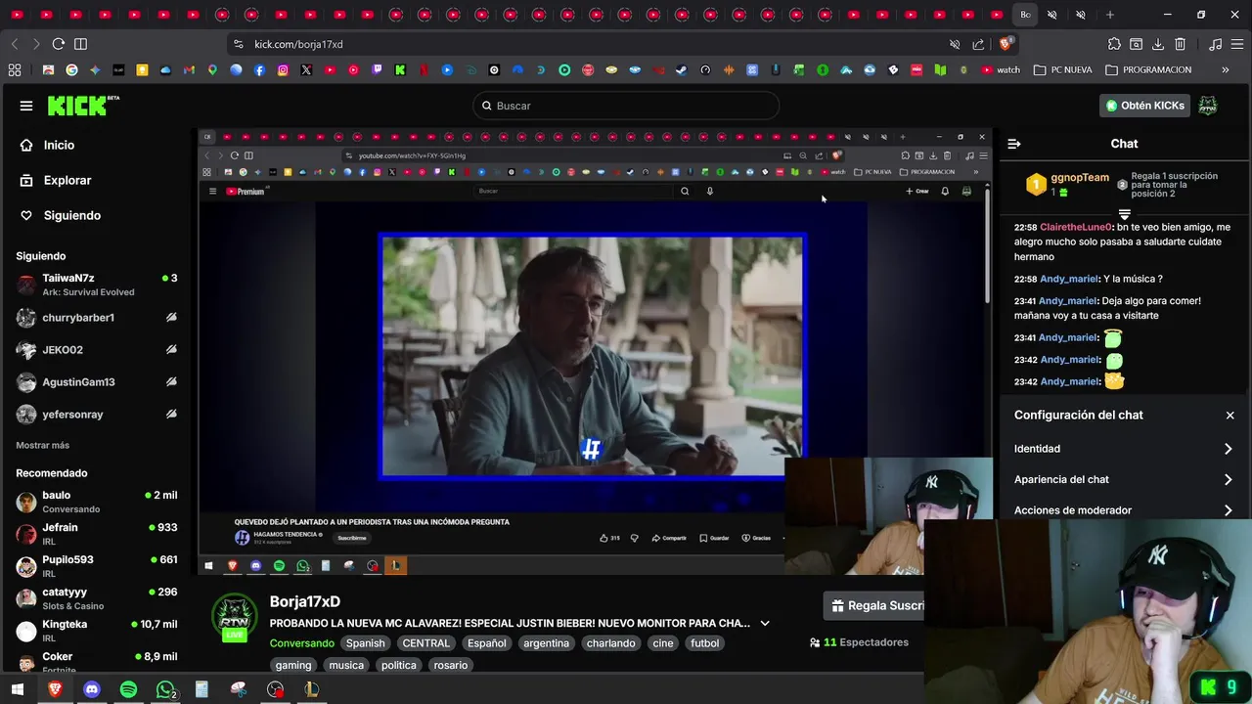
Task: Open recommended channel catatyyy
Action: (96, 598)
